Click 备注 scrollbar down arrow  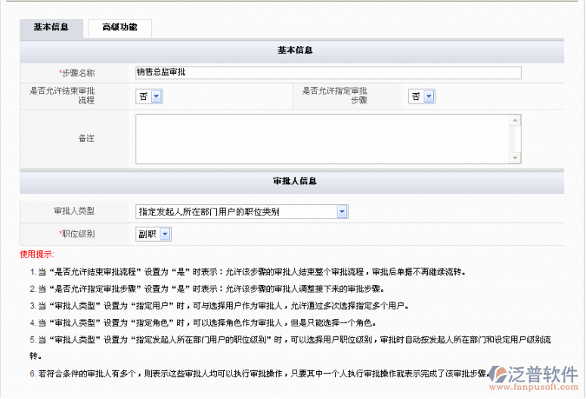pyautogui.click(x=516, y=158)
